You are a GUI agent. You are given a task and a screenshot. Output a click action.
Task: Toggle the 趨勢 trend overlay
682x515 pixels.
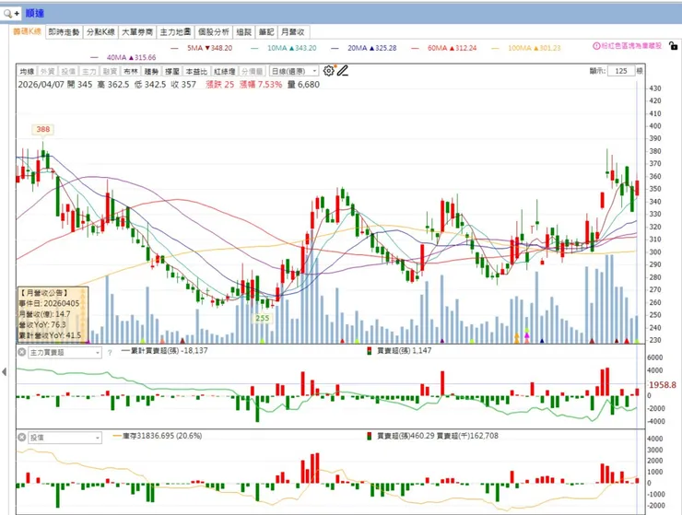click(151, 71)
